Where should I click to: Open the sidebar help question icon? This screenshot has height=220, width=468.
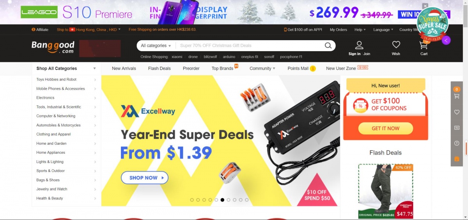point(457,143)
